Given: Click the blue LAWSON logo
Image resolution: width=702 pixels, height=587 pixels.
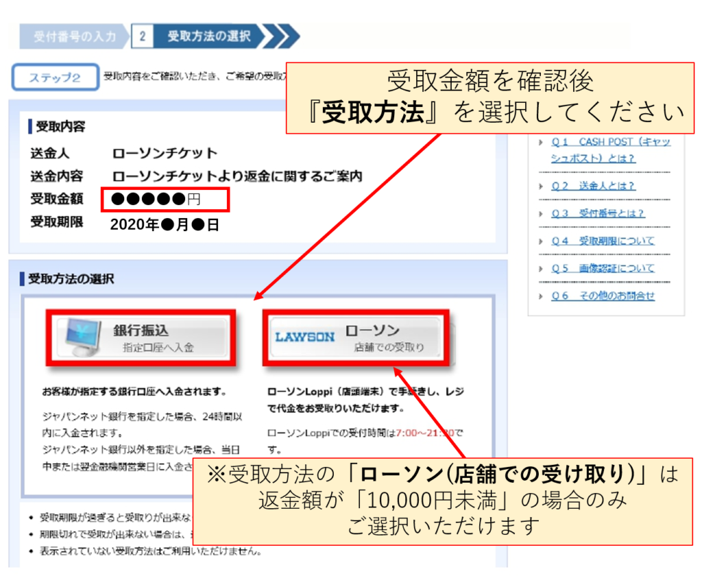Looking at the screenshot, I should coord(305,337).
